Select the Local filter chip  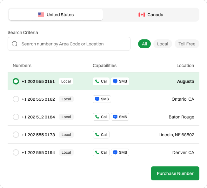163,44
